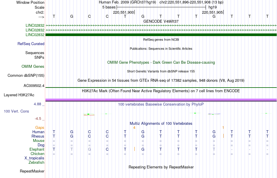
Task: Open 100 vertebrates Basewise Conservation by PhyloP
Action: (161, 104)
